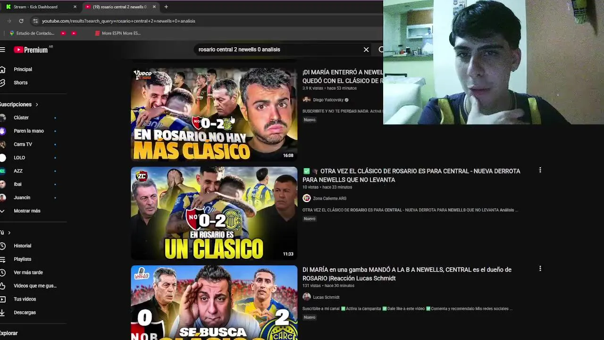The width and height of the screenshot is (604, 340).
Task: Open Videos que me gustan
Action: point(35,286)
